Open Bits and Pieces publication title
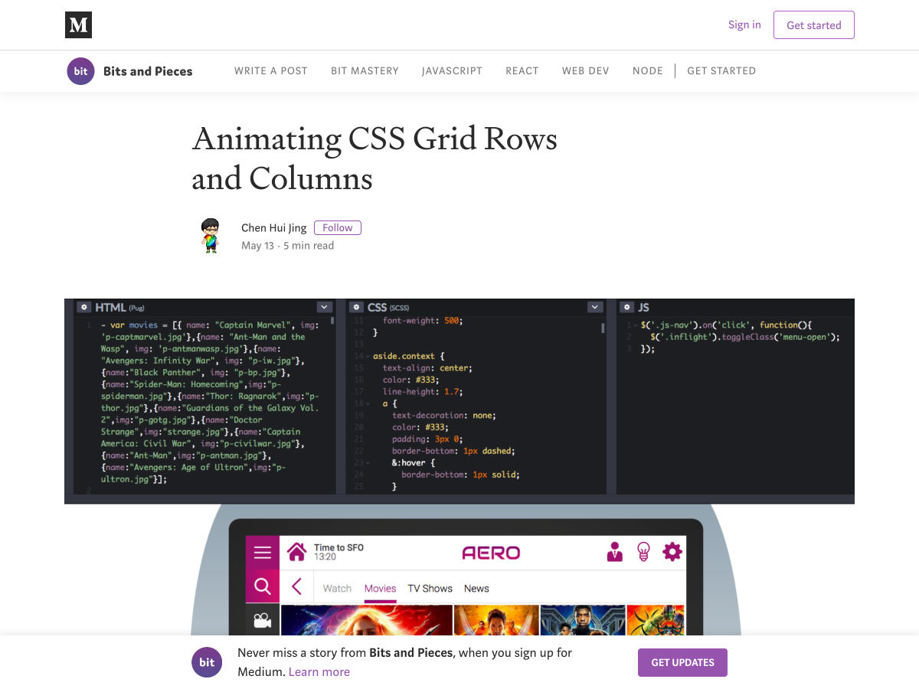This screenshot has width=919, height=689. point(148,71)
